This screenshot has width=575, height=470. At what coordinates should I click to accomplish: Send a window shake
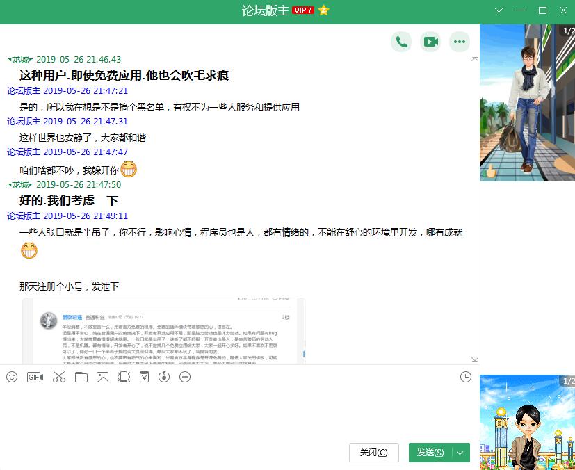(x=124, y=377)
